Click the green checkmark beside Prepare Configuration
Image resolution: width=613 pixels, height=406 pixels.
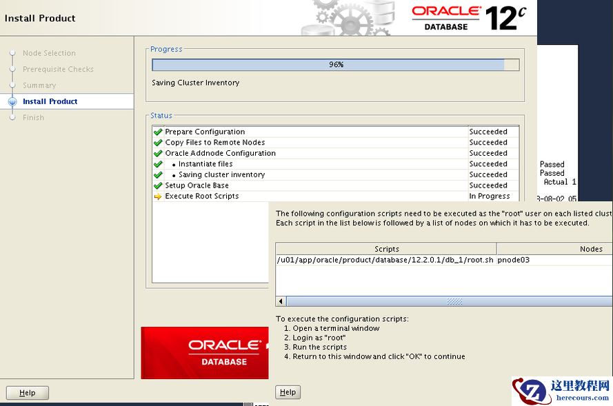coord(158,132)
